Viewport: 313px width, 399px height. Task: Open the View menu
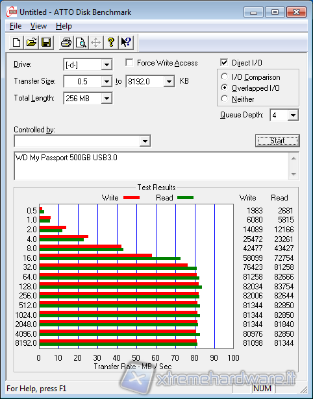point(38,26)
